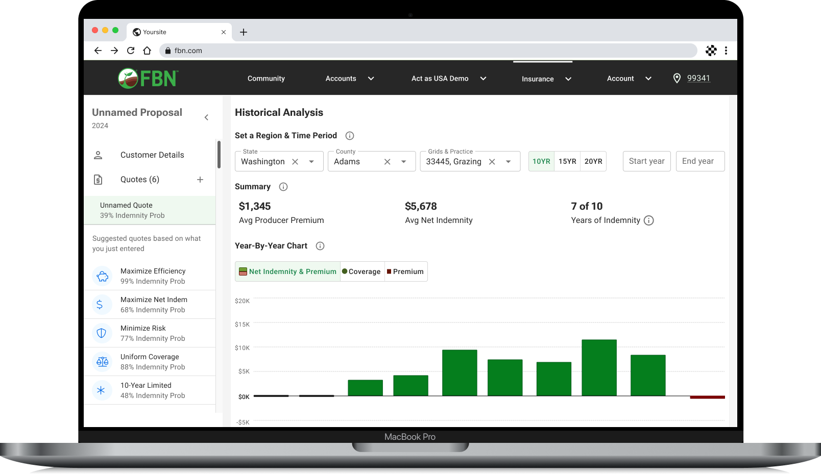Open the Account dropdown menu
Image resolution: width=821 pixels, height=474 pixels.
[x=629, y=79]
